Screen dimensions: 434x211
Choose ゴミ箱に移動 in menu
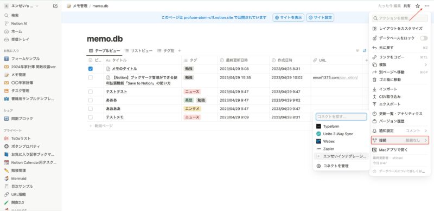[400, 80]
